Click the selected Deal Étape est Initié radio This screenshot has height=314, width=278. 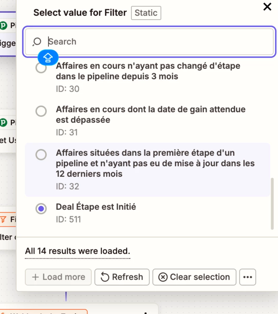click(41, 209)
